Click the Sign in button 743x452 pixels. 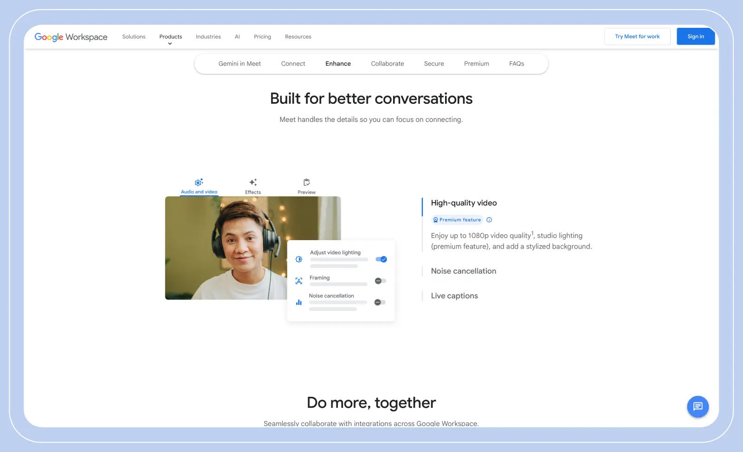click(x=695, y=36)
